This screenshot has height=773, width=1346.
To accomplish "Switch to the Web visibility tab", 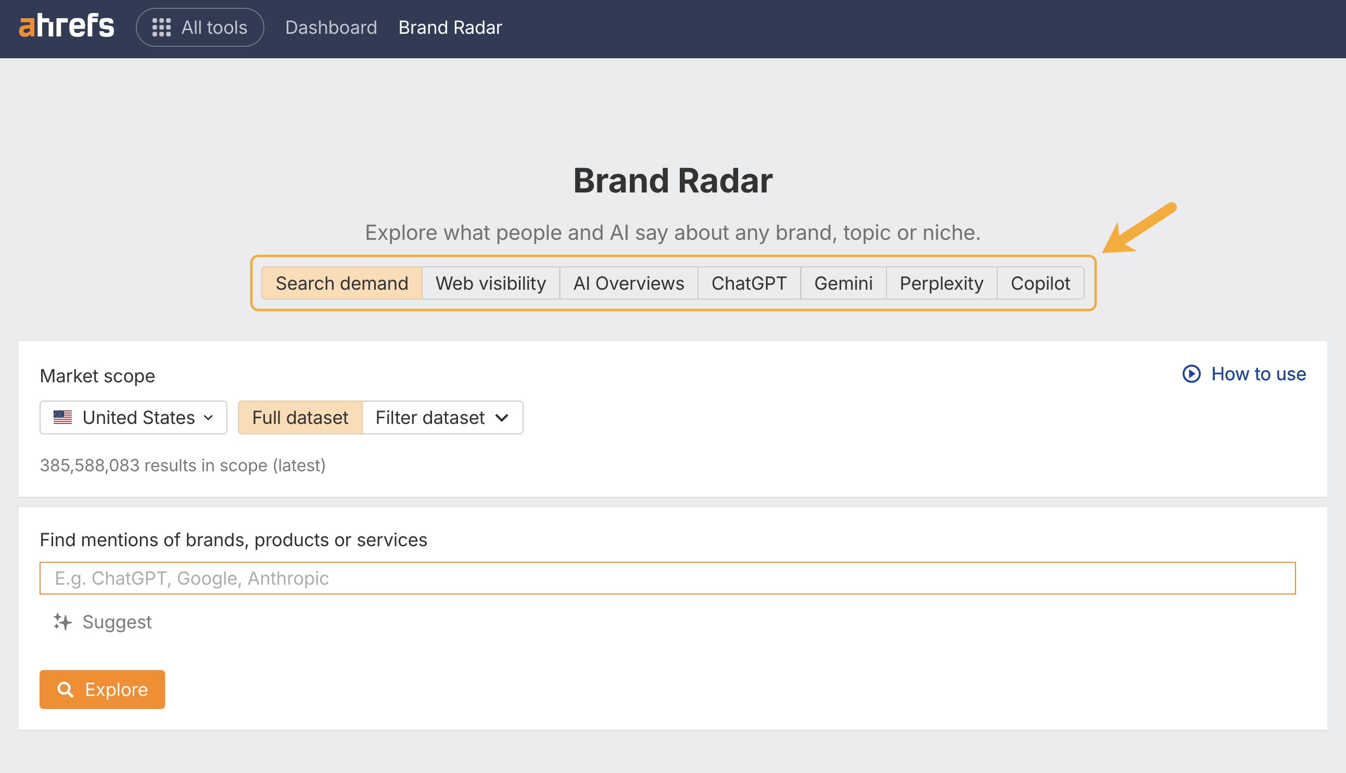I will coord(491,283).
